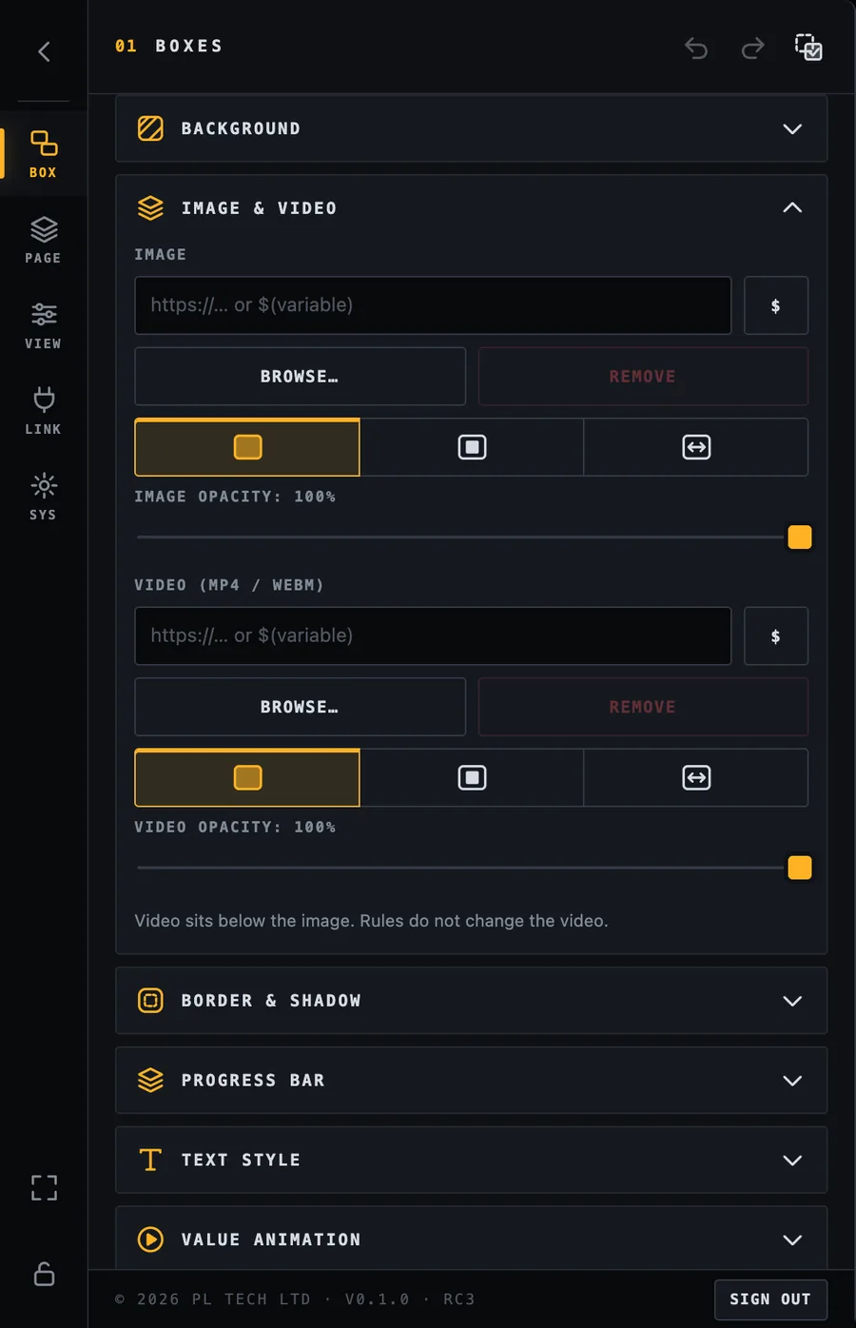Expand the Background section chevron

(x=792, y=128)
